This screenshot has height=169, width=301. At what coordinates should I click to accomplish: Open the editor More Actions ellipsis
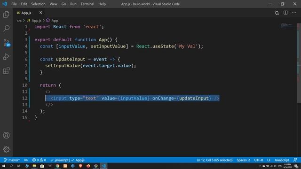(x=294, y=13)
